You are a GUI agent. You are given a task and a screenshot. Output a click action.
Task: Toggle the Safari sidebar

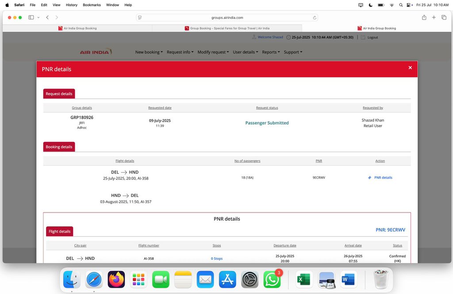pos(31,17)
